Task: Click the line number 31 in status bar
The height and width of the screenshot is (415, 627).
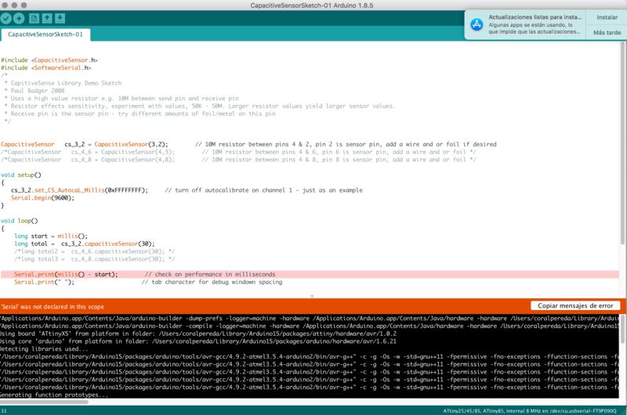Action: point(4,411)
